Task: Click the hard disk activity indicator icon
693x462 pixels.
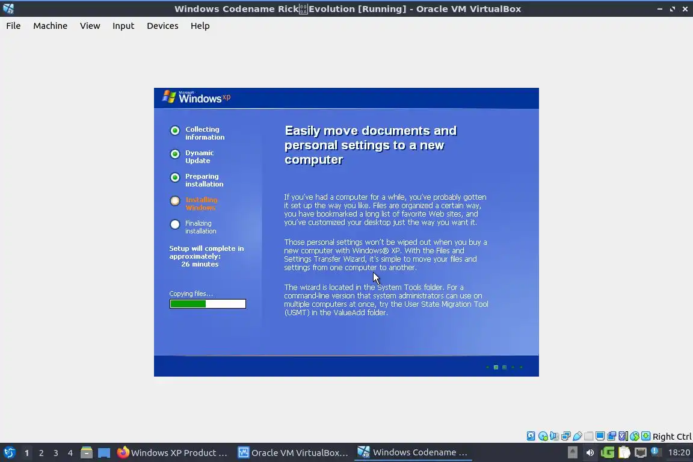Action: (531, 436)
